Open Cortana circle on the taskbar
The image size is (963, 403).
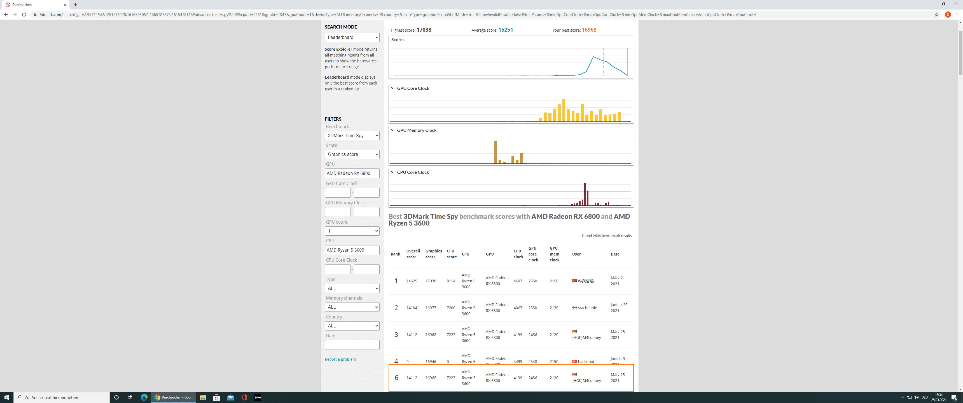116,397
